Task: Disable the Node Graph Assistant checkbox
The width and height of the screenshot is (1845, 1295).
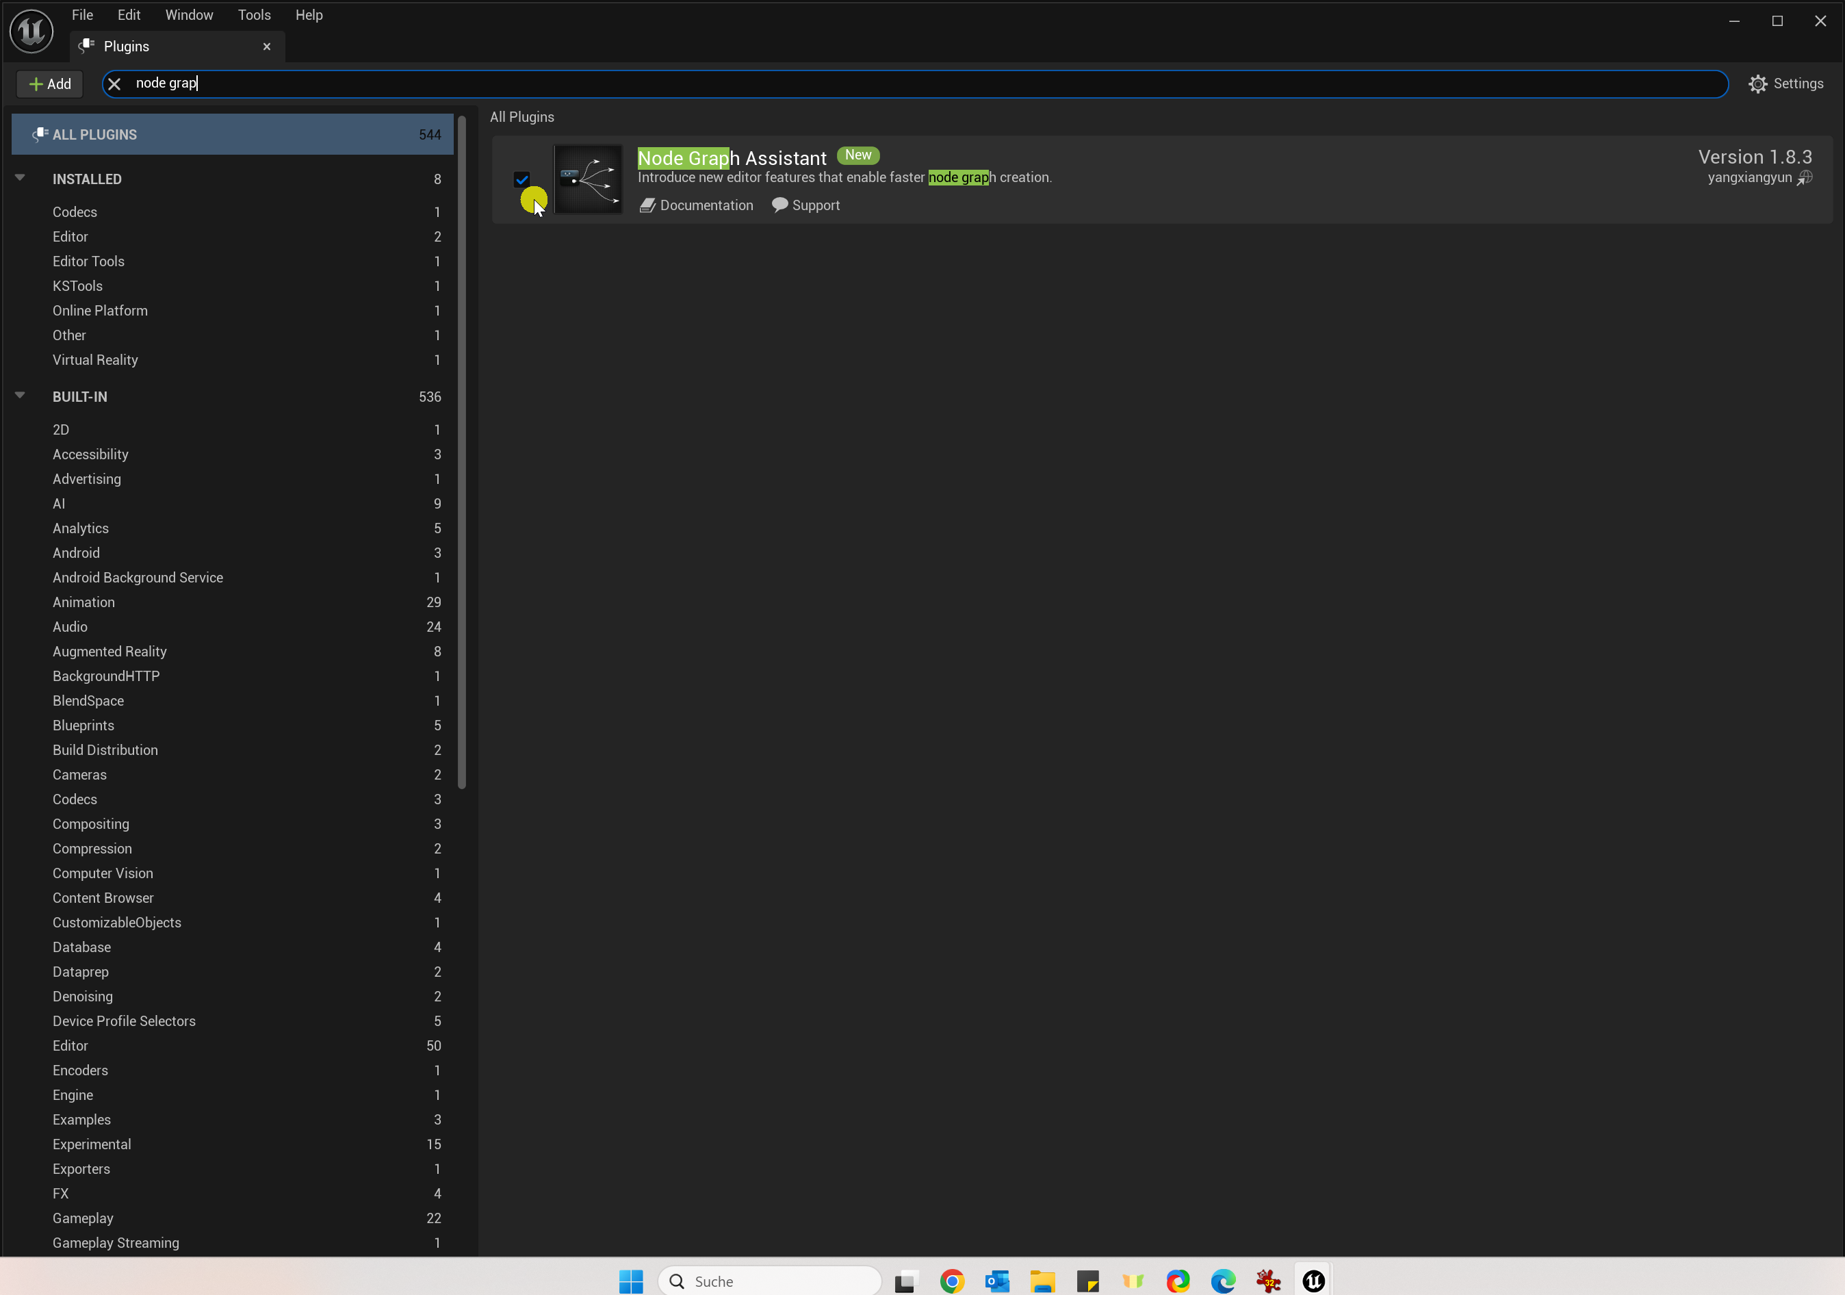Action: 521,179
